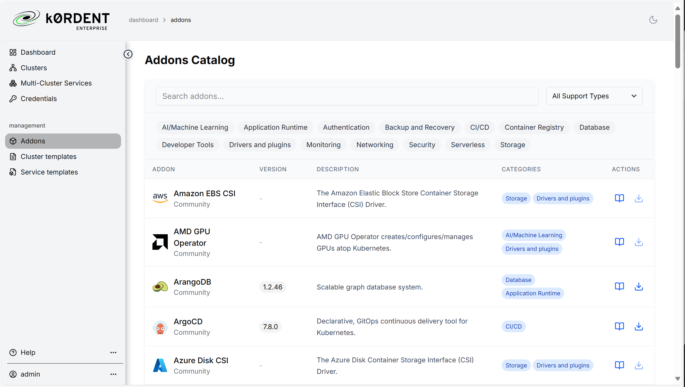Click the Help question mark icon
This screenshot has width=685, height=387.
coord(13,352)
